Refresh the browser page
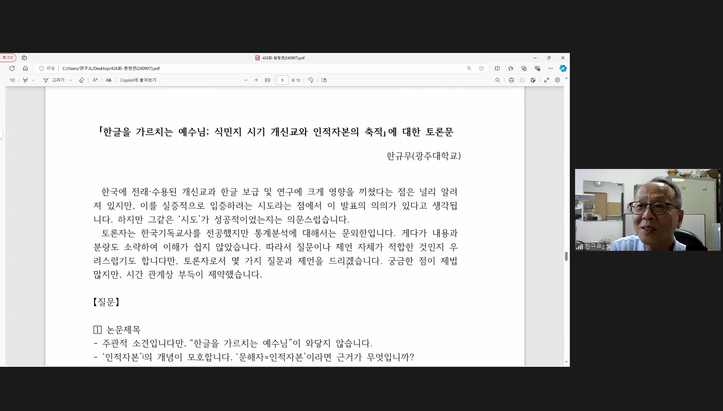Viewport: 723px width, 411px height. click(12, 68)
